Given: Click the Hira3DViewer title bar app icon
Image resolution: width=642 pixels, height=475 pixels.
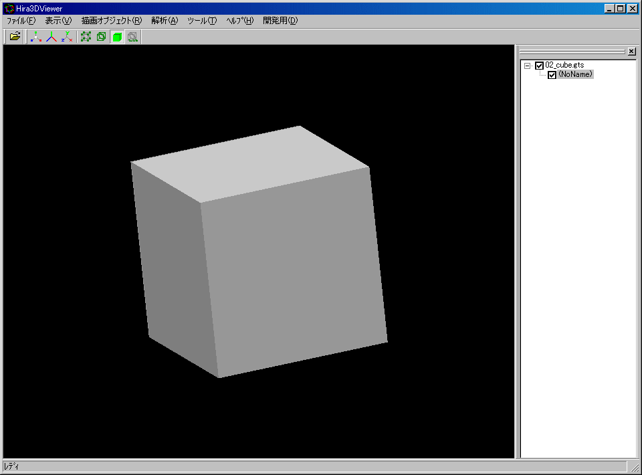Looking at the screenshot, I should tap(9, 8).
